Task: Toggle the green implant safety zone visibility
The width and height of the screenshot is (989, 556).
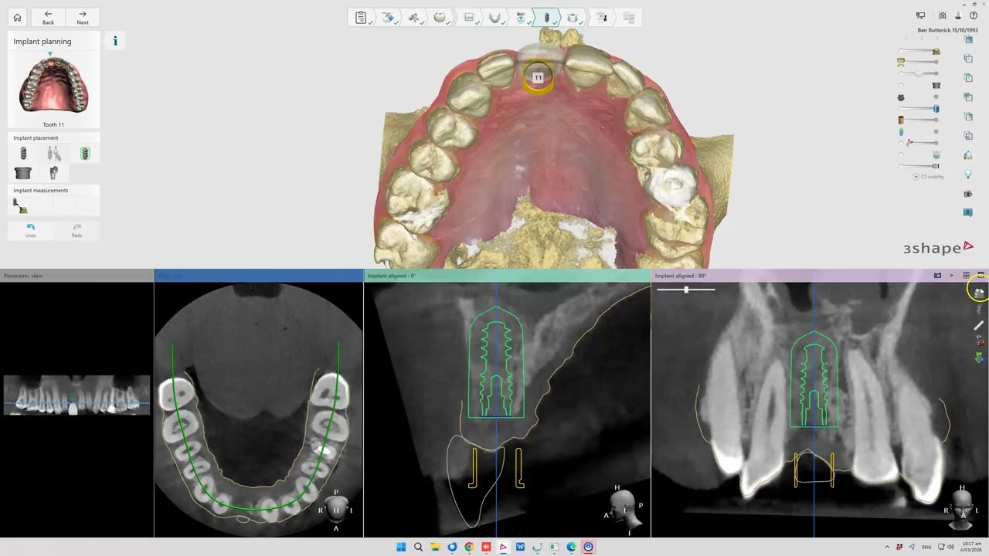Action: pyautogui.click(x=901, y=131)
